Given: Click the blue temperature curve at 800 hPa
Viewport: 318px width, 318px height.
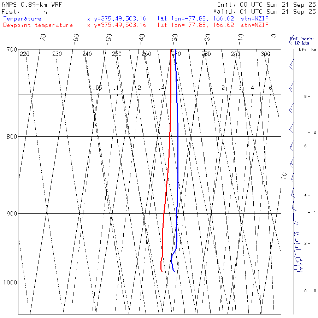Looking at the screenshot, I should click(x=178, y=136).
